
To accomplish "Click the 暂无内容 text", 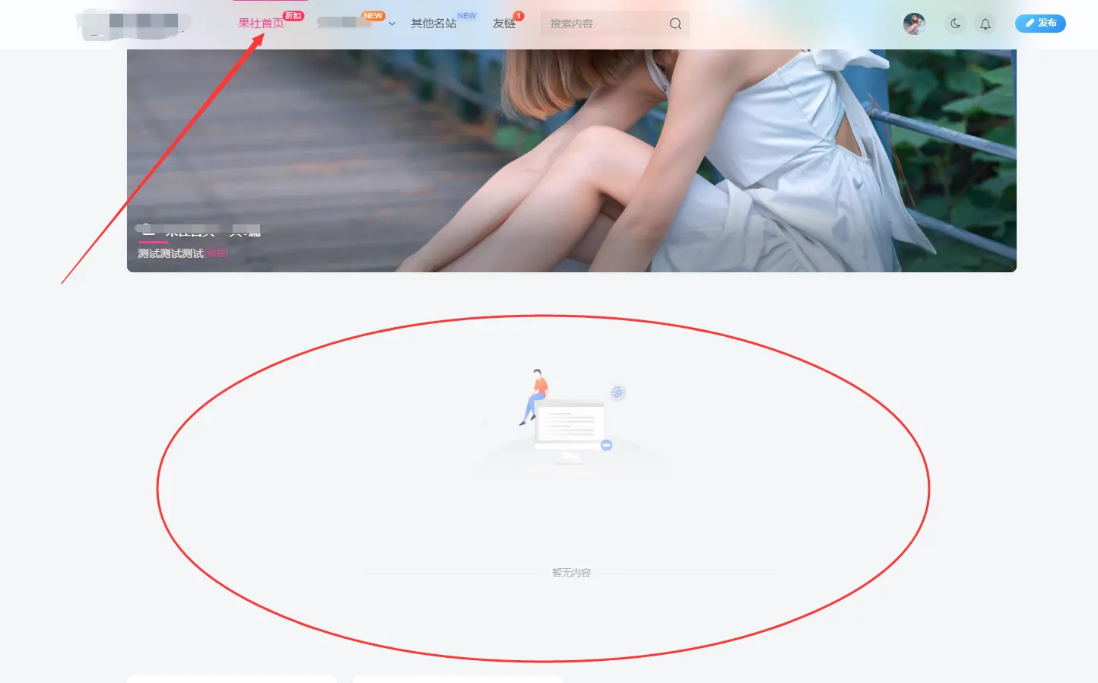I will pos(571,573).
